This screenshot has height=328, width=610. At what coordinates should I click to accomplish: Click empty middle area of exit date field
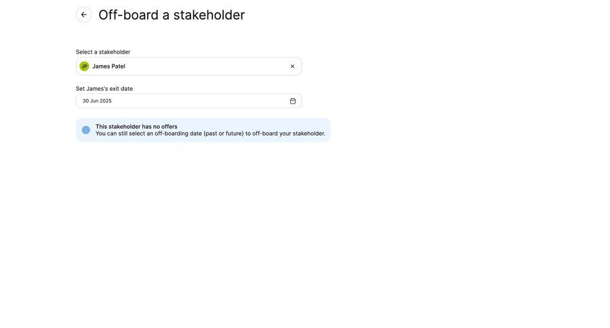click(197, 101)
